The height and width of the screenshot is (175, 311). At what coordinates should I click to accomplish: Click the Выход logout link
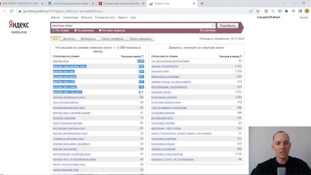(304, 17)
